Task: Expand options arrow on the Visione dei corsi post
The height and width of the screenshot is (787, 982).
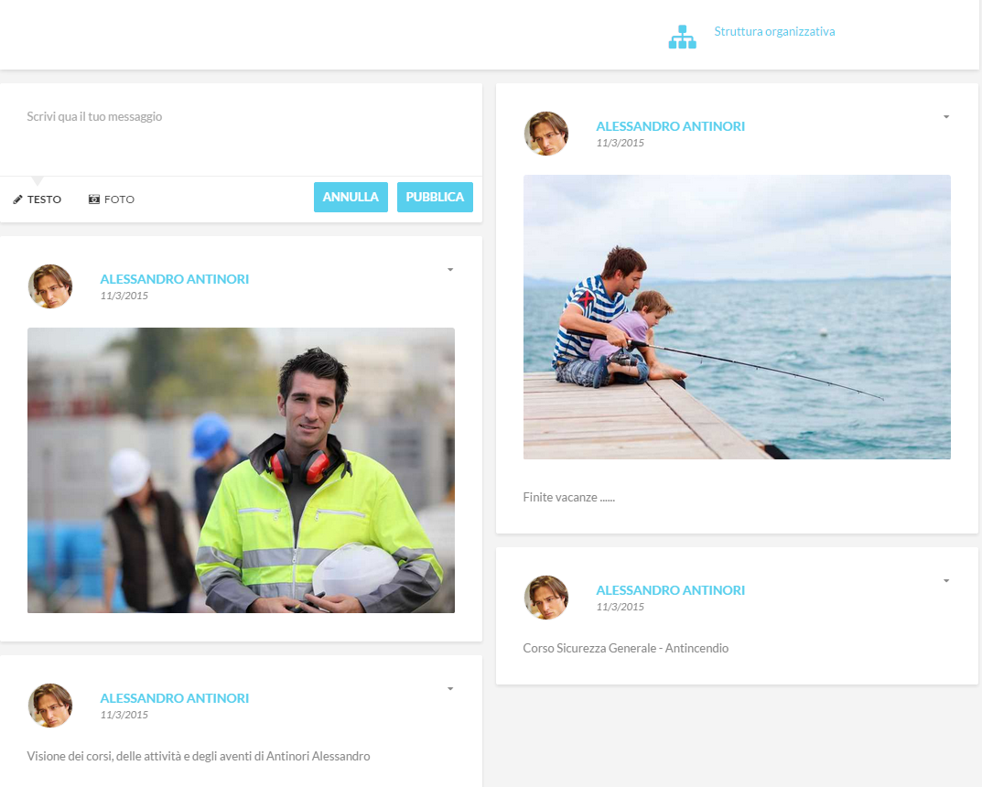Action: [450, 689]
